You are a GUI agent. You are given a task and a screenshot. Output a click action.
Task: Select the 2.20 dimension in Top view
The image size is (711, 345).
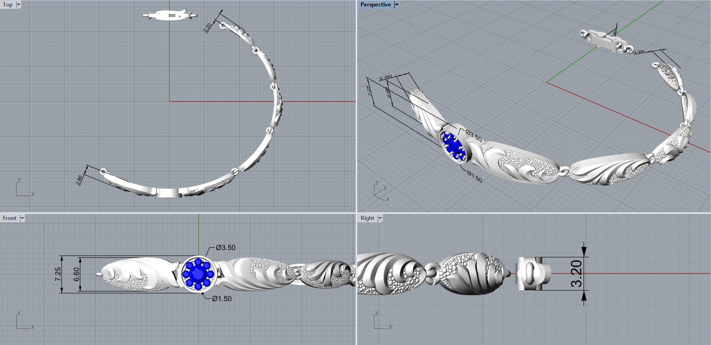coord(207,28)
